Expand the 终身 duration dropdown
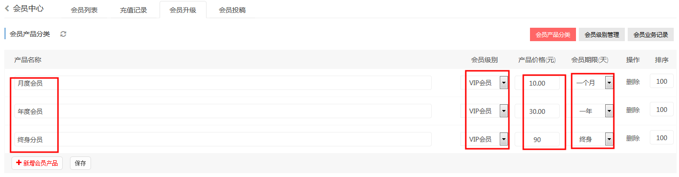This screenshot has height=177, width=679. pos(593,139)
